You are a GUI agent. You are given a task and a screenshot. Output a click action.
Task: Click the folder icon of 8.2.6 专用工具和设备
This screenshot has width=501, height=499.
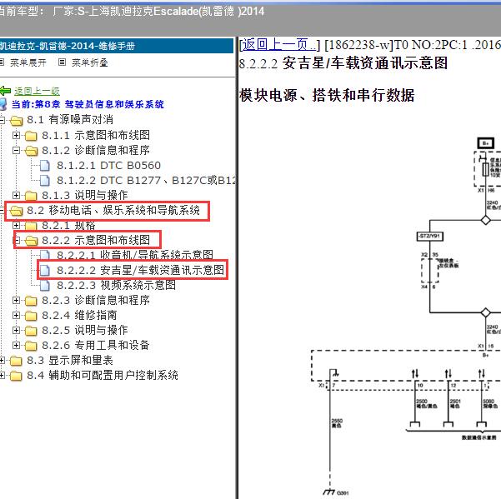coord(31,346)
